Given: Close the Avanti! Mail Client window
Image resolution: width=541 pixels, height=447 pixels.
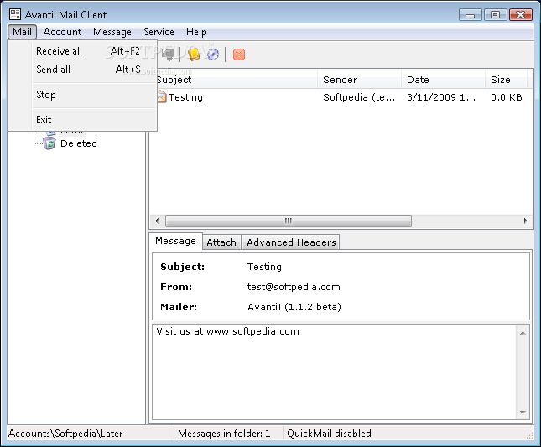Looking at the screenshot, I should point(521,15).
